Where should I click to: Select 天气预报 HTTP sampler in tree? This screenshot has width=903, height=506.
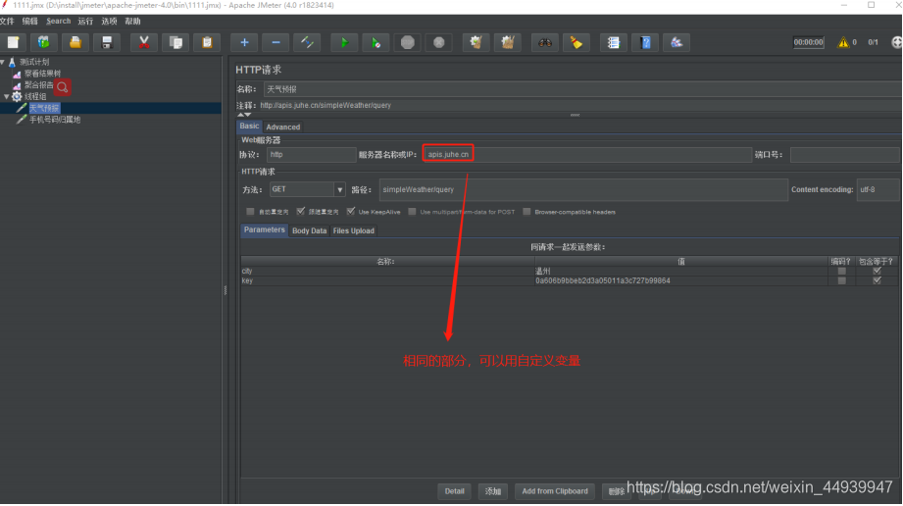(44, 108)
